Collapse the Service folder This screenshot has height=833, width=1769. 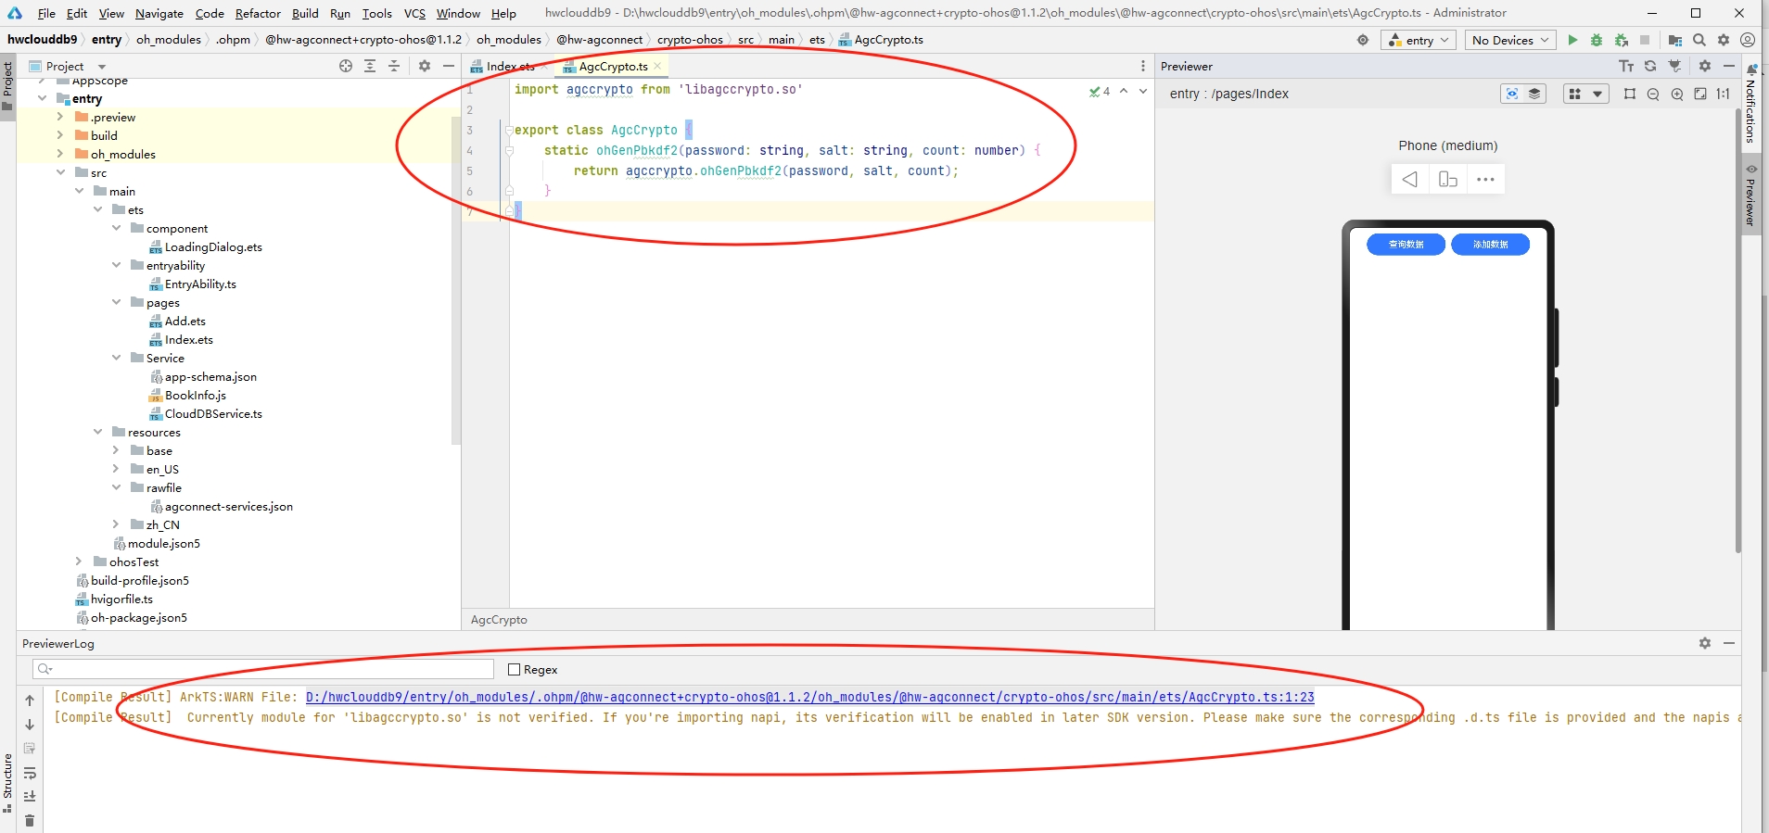116,358
